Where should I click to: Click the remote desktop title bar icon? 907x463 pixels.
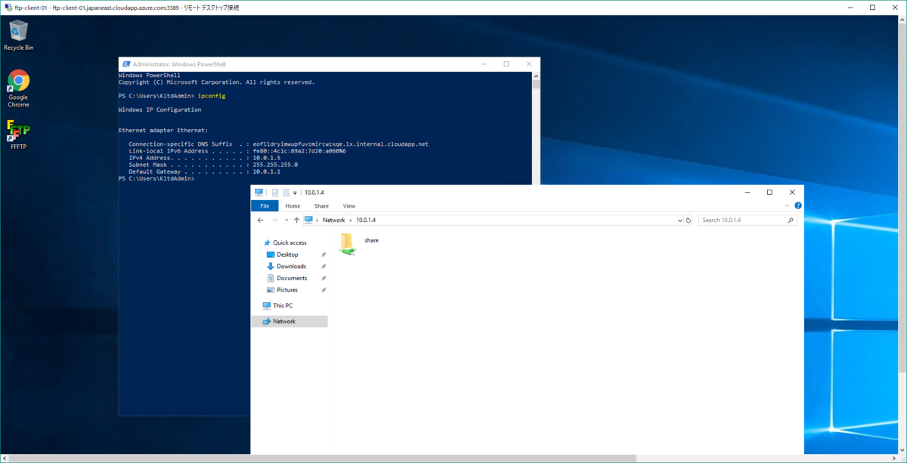point(7,7)
